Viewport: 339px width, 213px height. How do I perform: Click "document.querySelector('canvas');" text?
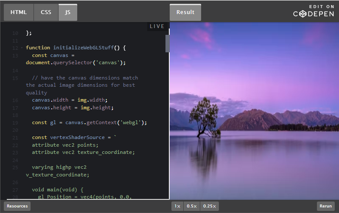point(76,62)
